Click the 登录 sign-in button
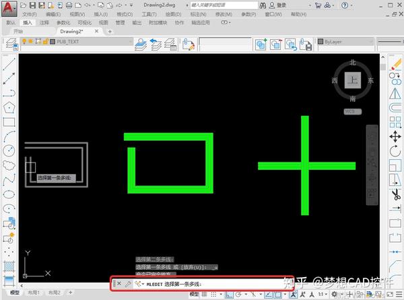The width and height of the screenshot is (404, 300). 277,5
